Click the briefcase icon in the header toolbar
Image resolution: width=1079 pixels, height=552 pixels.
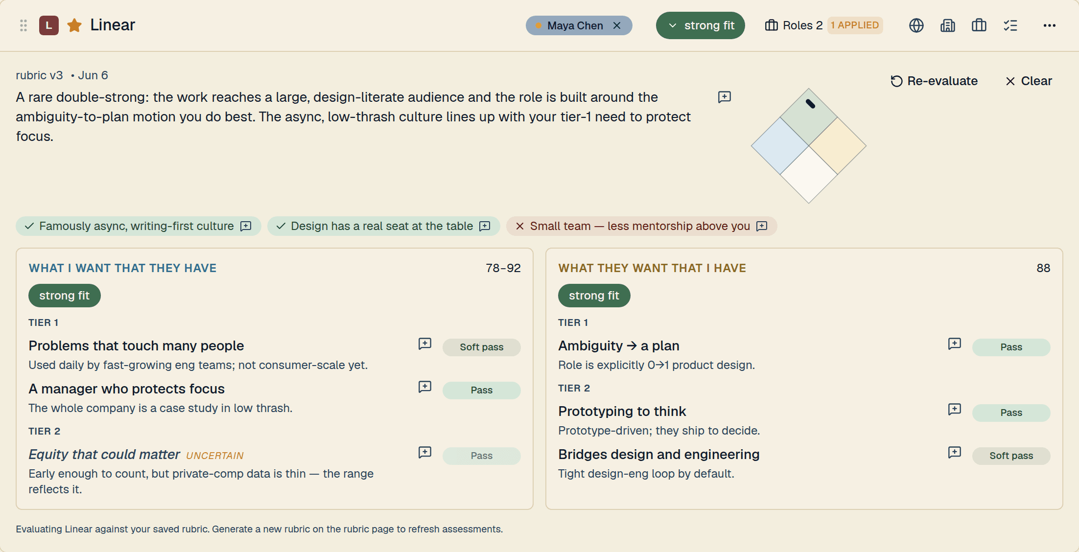pos(979,25)
